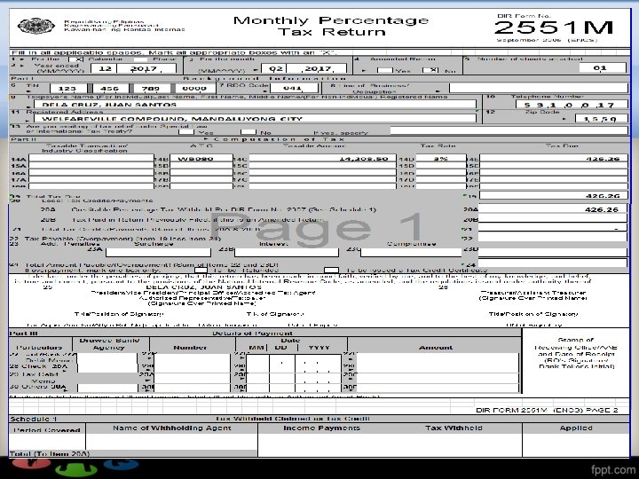The height and width of the screenshot is (479, 639).
Task: Select year ended year field 2017
Action: point(146,68)
